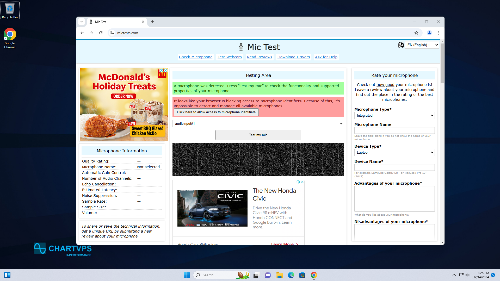Select the Mic Test browser tab
The height and width of the screenshot is (281, 500).
[x=117, y=22]
